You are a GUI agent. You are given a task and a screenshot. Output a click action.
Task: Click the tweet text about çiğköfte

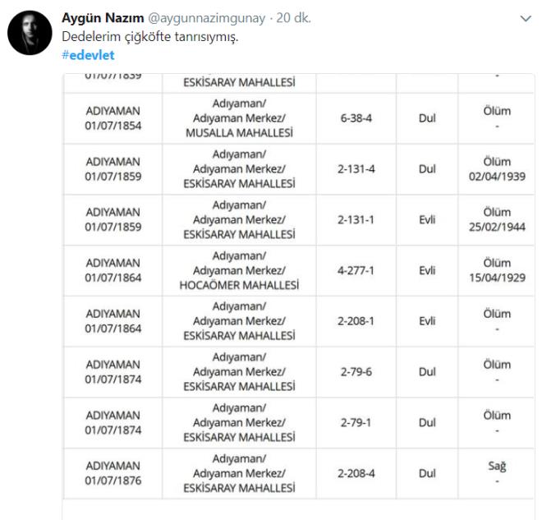tap(150, 37)
